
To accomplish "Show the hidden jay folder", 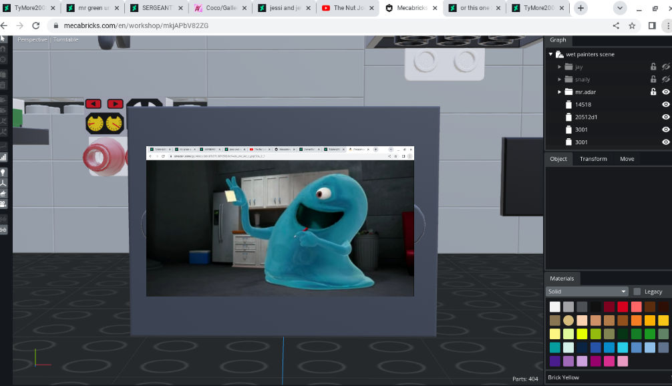I will [665, 67].
